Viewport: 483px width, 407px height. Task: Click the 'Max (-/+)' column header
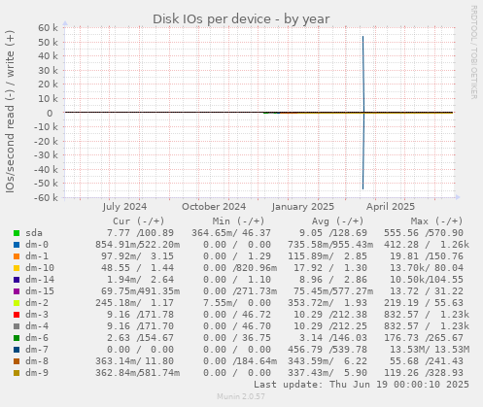point(437,221)
